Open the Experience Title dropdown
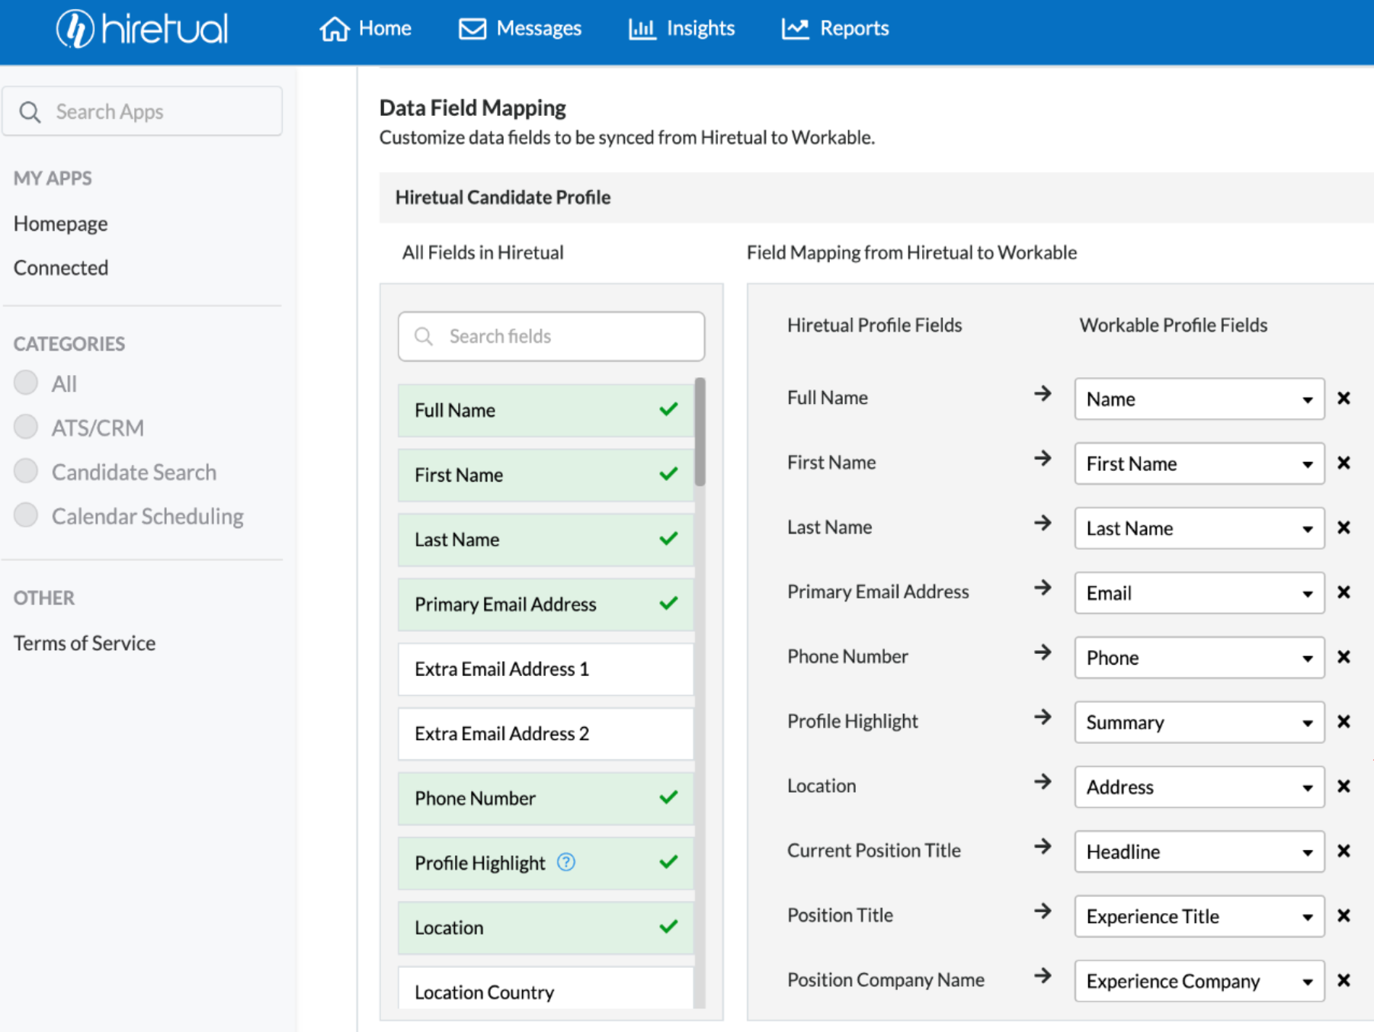The width and height of the screenshot is (1374, 1032). tap(1199, 916)
